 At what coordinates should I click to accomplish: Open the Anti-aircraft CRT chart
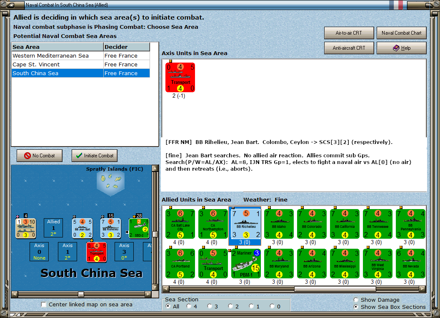click(x=349, y=48)
